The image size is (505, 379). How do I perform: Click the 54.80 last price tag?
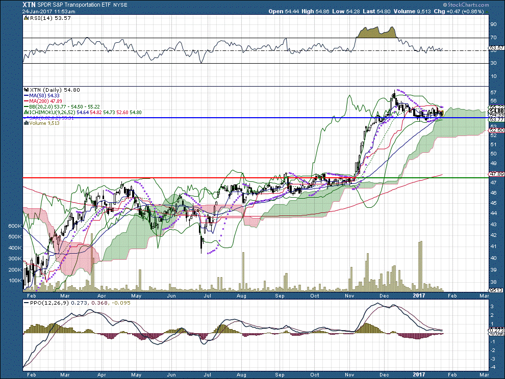point(496,112)
